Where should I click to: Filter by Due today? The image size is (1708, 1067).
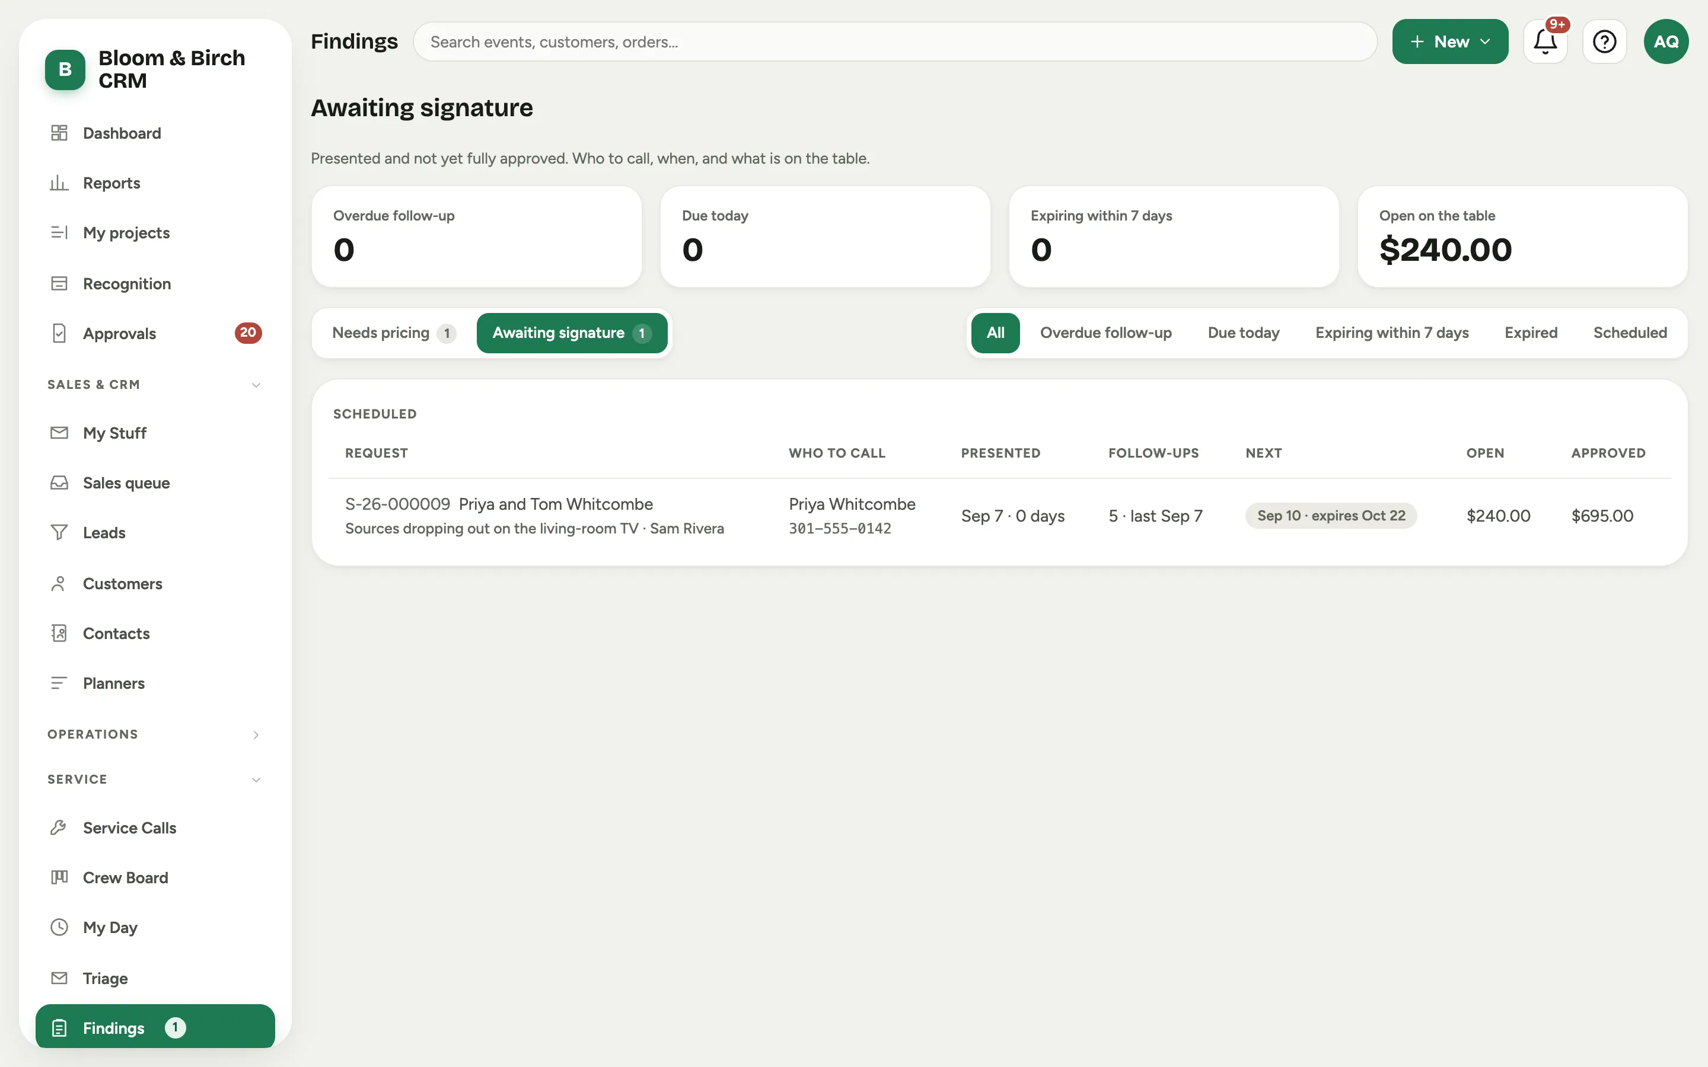[x=1243, y=333]
